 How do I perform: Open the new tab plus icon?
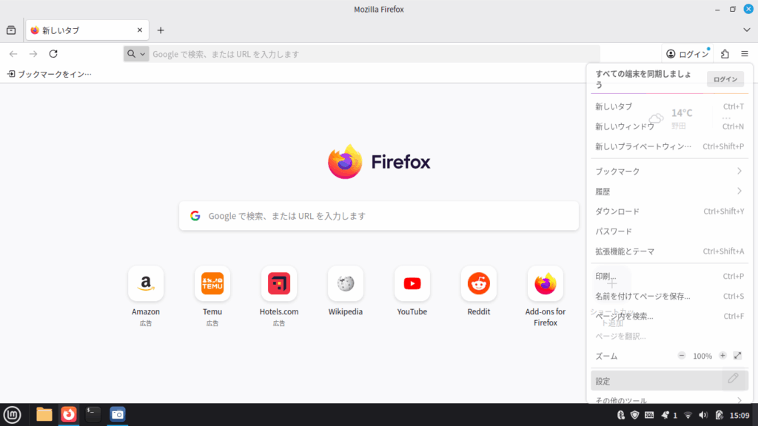(x=161, y=30)
